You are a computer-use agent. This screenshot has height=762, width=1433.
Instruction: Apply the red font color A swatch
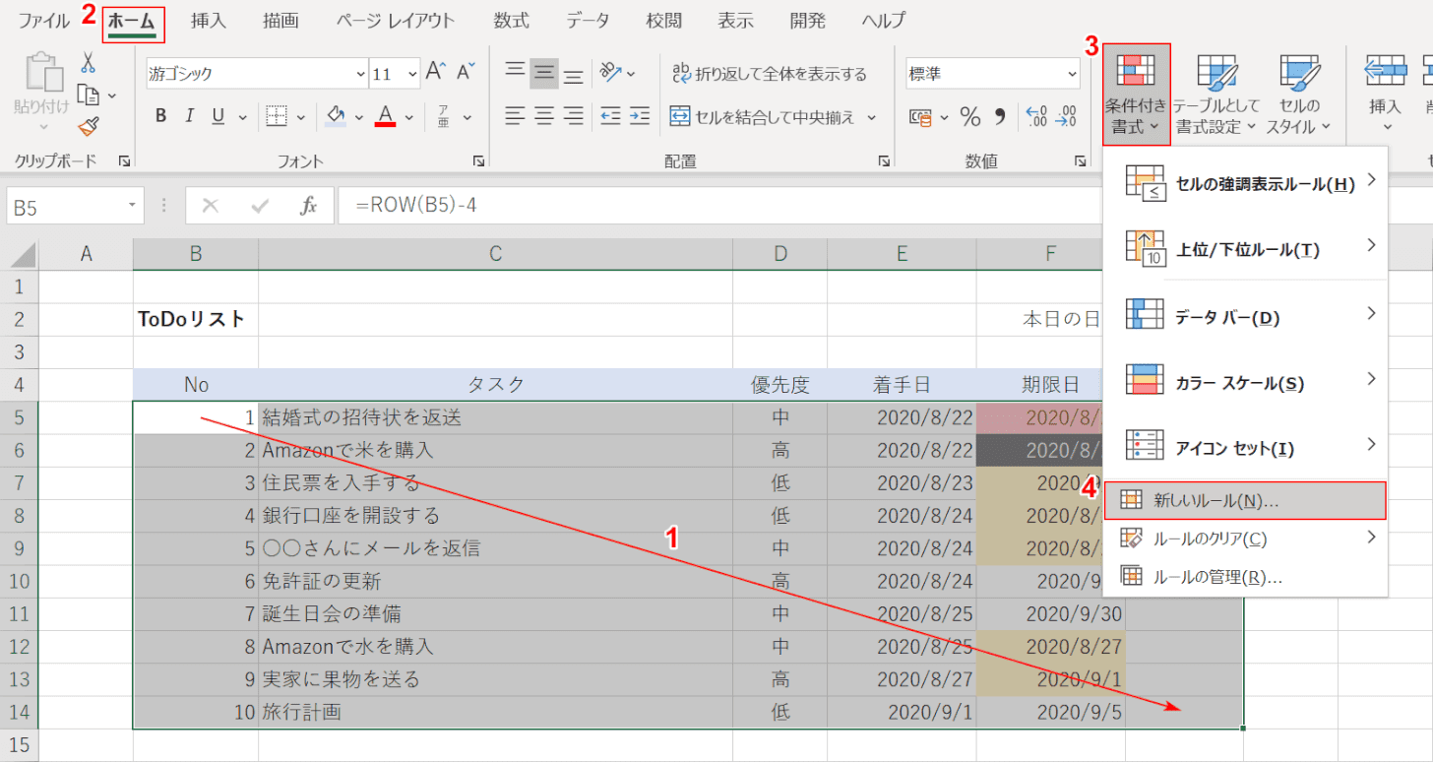pyautogui.click(x=385, y=116)
